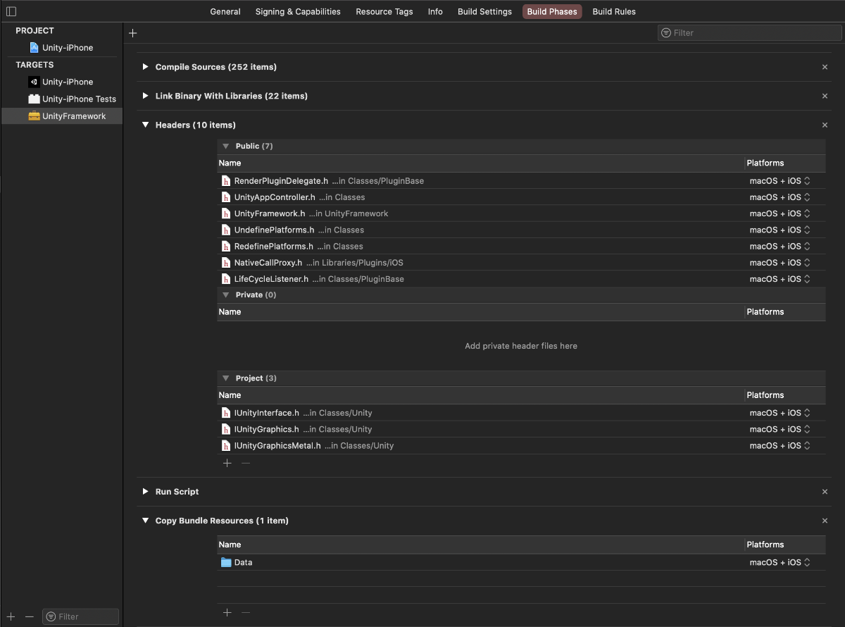Add a header file with plus button

[x=227, y=463]
